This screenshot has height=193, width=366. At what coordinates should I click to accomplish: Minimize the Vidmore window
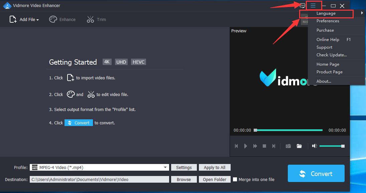pyautogui.click(x=324, y=6)
